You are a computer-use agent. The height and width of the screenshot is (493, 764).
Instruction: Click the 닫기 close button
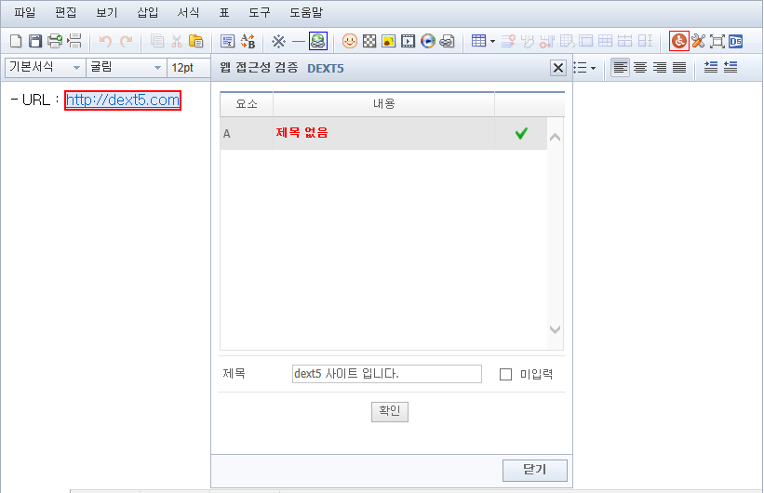point(535,470)
